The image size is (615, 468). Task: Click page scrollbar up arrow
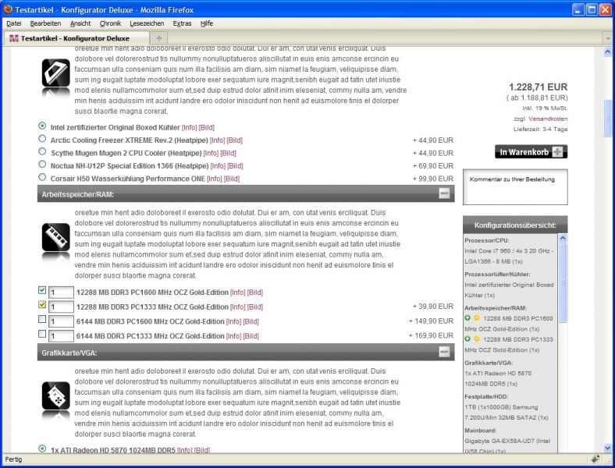[x=607, y=51]
